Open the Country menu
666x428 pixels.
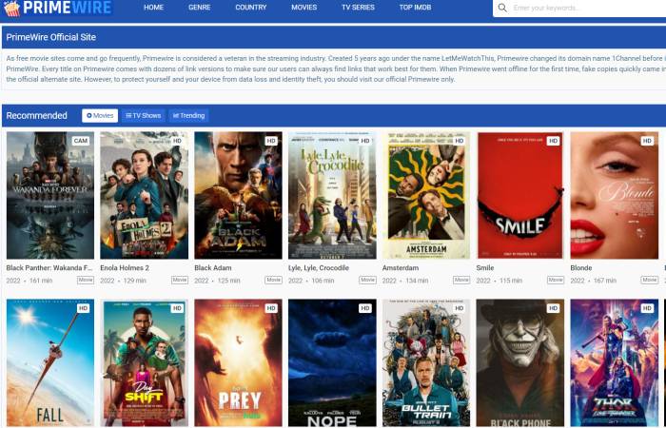(x=250, y=8)
